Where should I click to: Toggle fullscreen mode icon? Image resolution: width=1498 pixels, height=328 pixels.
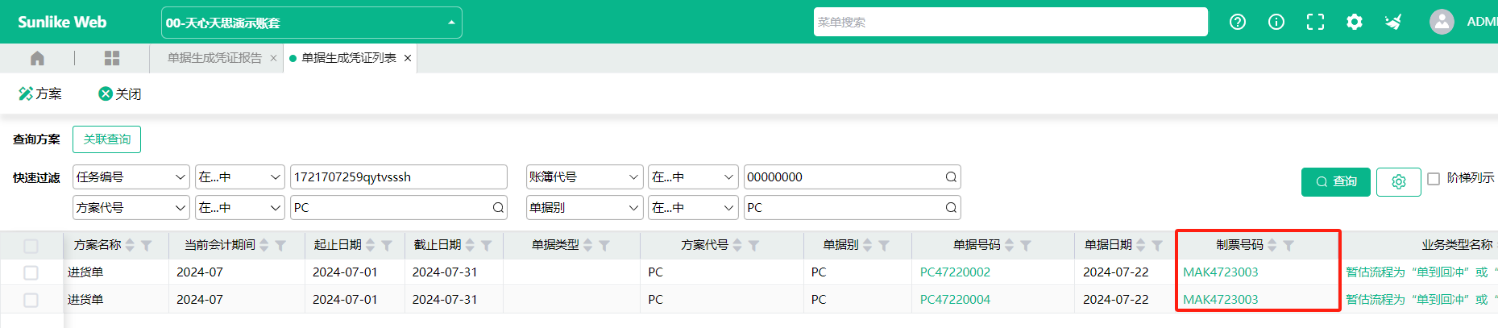[1315, 22]
